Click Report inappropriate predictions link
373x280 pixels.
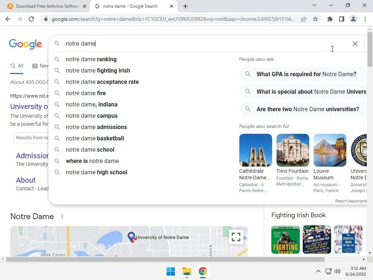(x=351, y=201)
